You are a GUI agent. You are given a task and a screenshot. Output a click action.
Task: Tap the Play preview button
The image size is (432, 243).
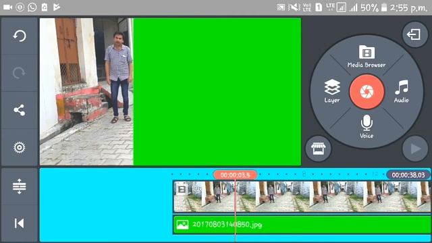point(415,148)
